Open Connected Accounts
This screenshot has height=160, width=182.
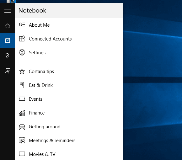coord(69,39)
